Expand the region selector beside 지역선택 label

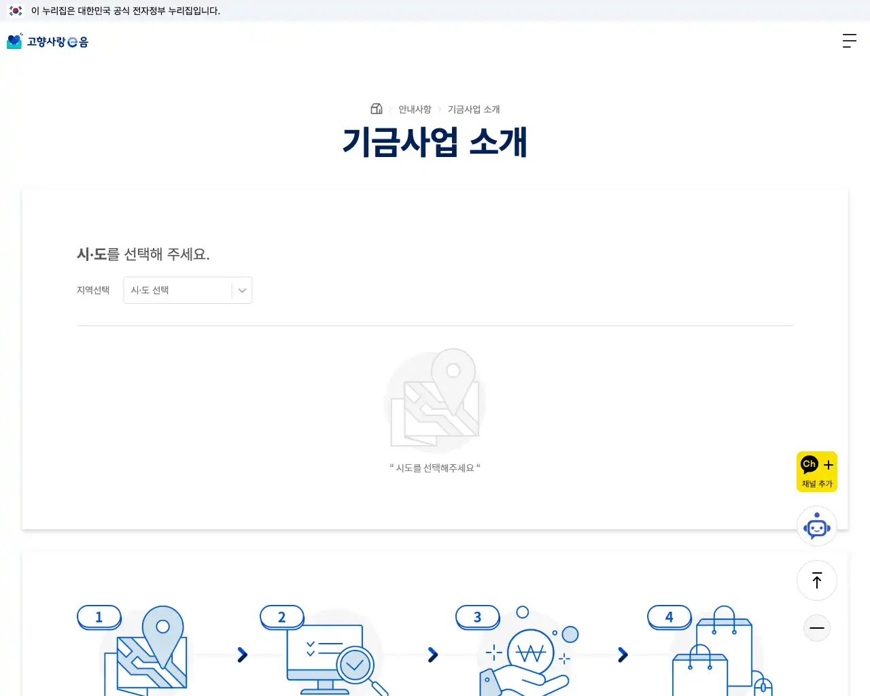click(188, 290)
